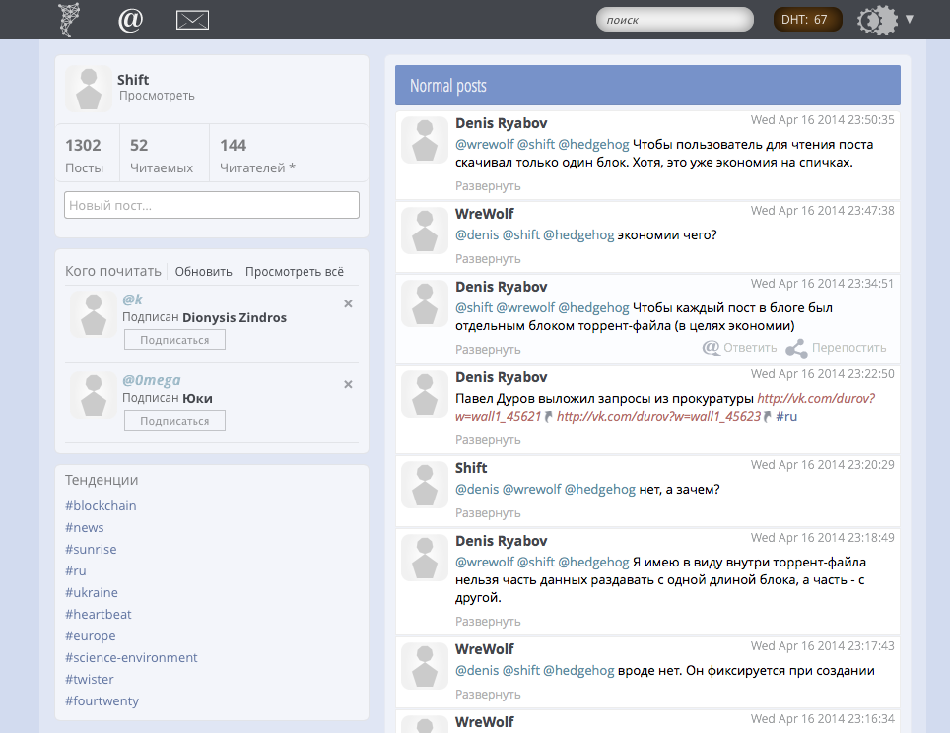The width and height of the screenshot is (950, 733).
Task: Open the #twister trend
Action: tap(89, 680)
